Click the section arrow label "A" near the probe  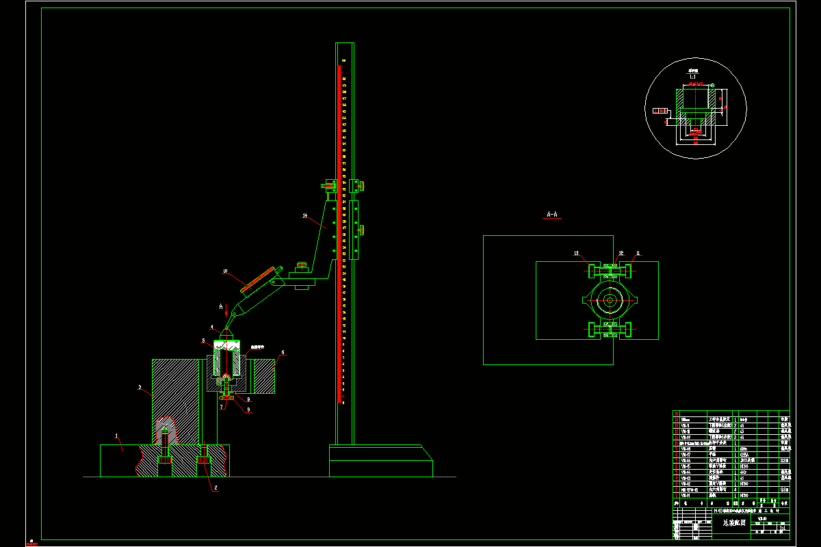[221, 306]
